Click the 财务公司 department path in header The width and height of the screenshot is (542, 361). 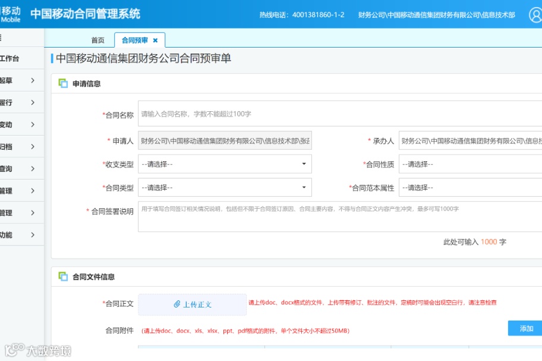(437, 15)
